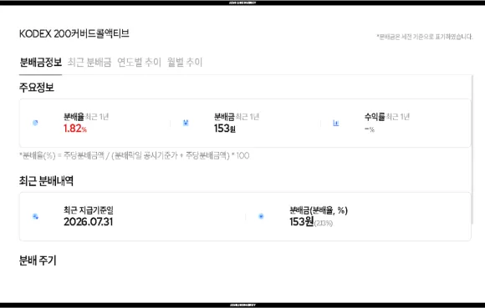
Task: Click the 153원 recent distribution amount
Action: point(302,222)
